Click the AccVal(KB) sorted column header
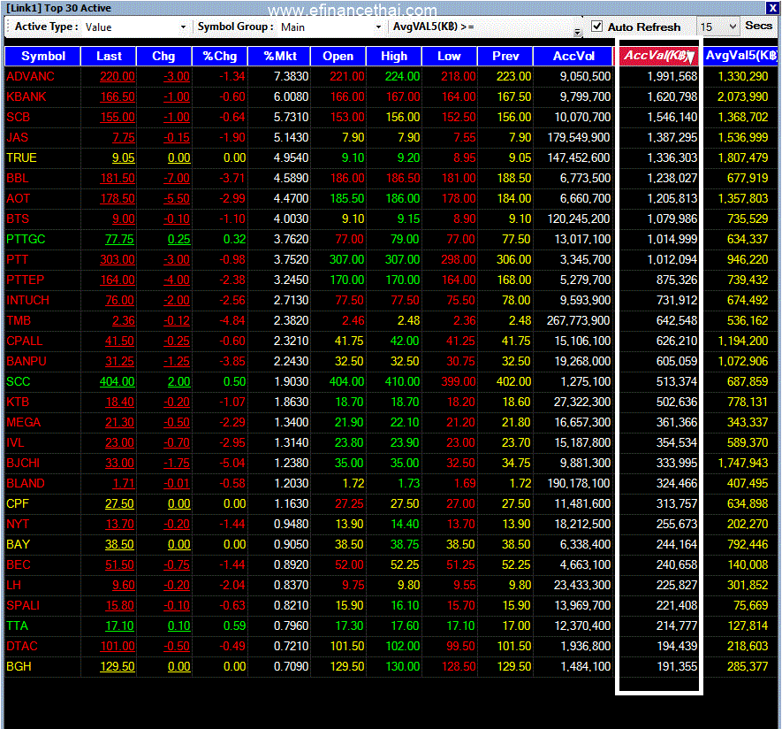This screenshot has height=729, width=782. (x=659, y=56)
